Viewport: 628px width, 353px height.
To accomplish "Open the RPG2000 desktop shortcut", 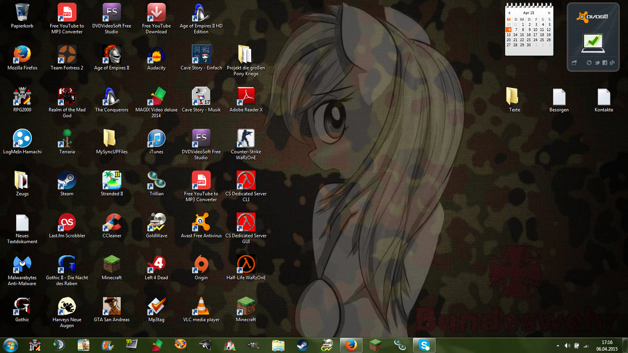I will 22,100.
